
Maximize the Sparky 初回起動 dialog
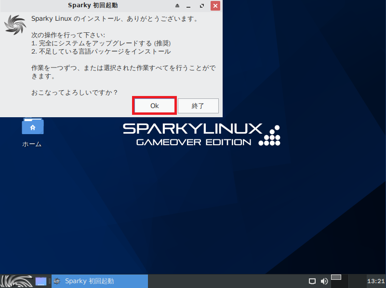[202, 6]
